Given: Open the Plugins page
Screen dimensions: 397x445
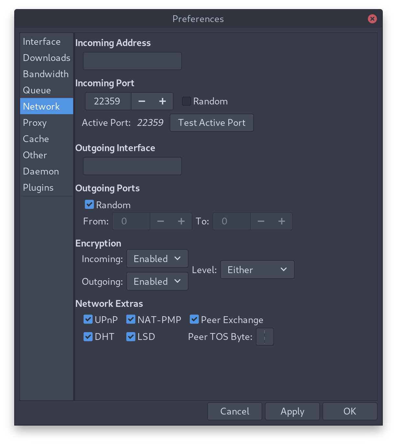Looking at the screenshot, I should click(47, 187).
